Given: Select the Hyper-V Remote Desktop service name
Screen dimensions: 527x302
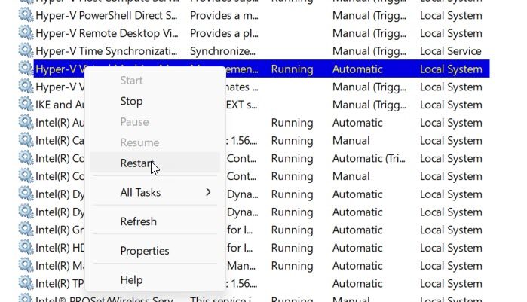Looking at the screenshot, I should 106,33.
